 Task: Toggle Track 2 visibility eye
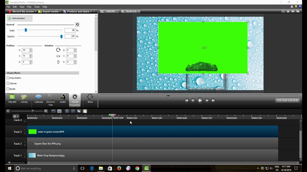click(25, 142)
